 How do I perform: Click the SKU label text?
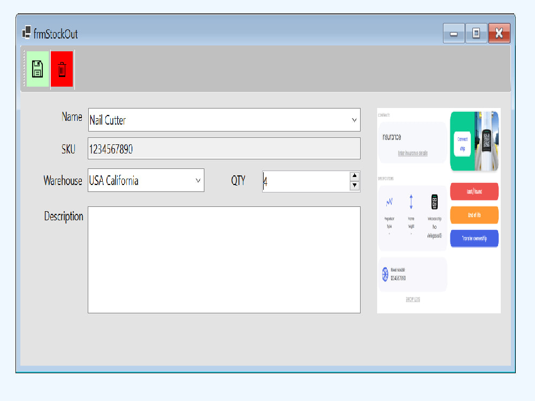[68, 149]
